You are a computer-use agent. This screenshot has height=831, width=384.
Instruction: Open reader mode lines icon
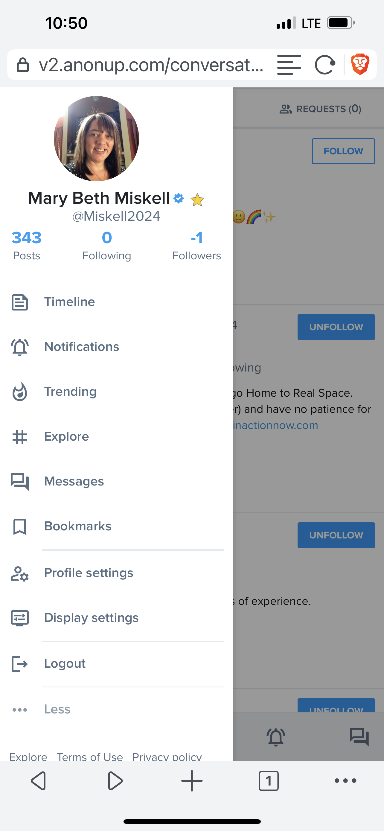289,65
